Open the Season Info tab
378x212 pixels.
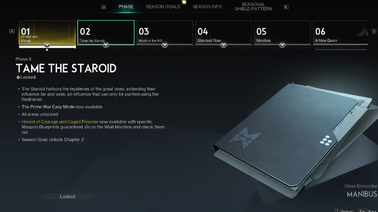point(207,7)
